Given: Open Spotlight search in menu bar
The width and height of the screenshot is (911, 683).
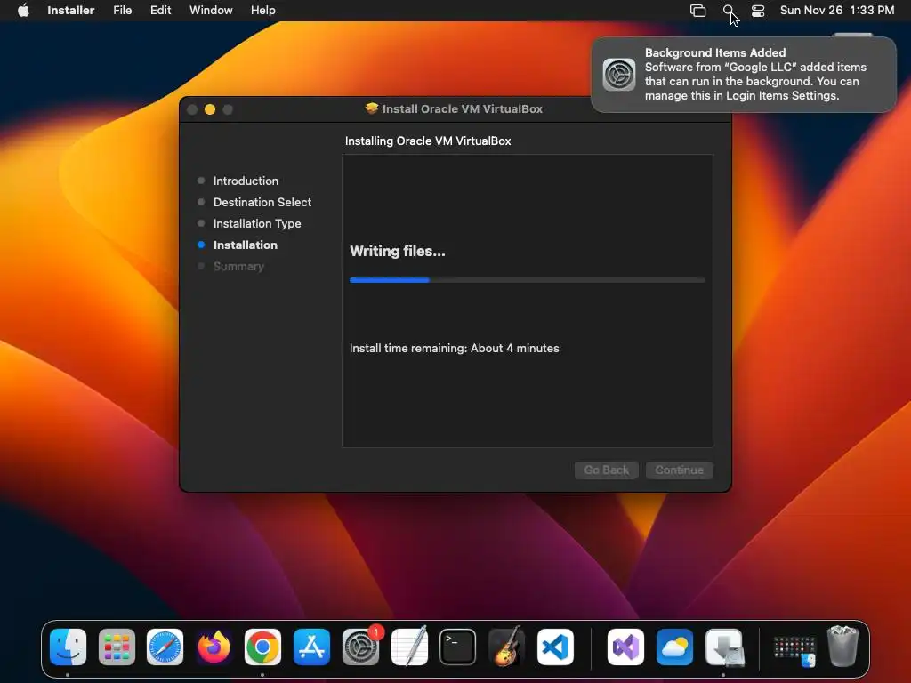Looking at the screenshot, I should tap(728, 11).
